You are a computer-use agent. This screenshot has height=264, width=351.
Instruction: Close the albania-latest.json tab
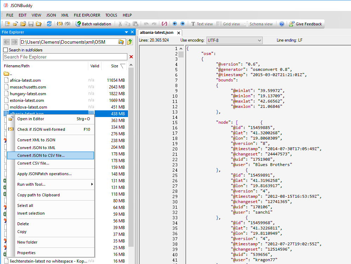pyautogui.click(x=178, y=33)
